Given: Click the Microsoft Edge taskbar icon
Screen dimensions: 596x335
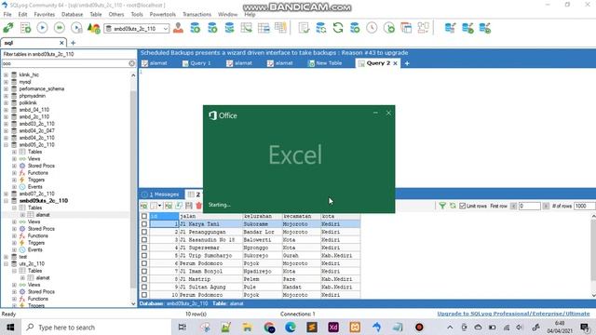Looking at the screenshot, I should pos(291,327).
